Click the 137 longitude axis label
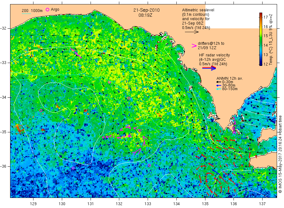This screenshot has height=208, width=284. point(262,204)
